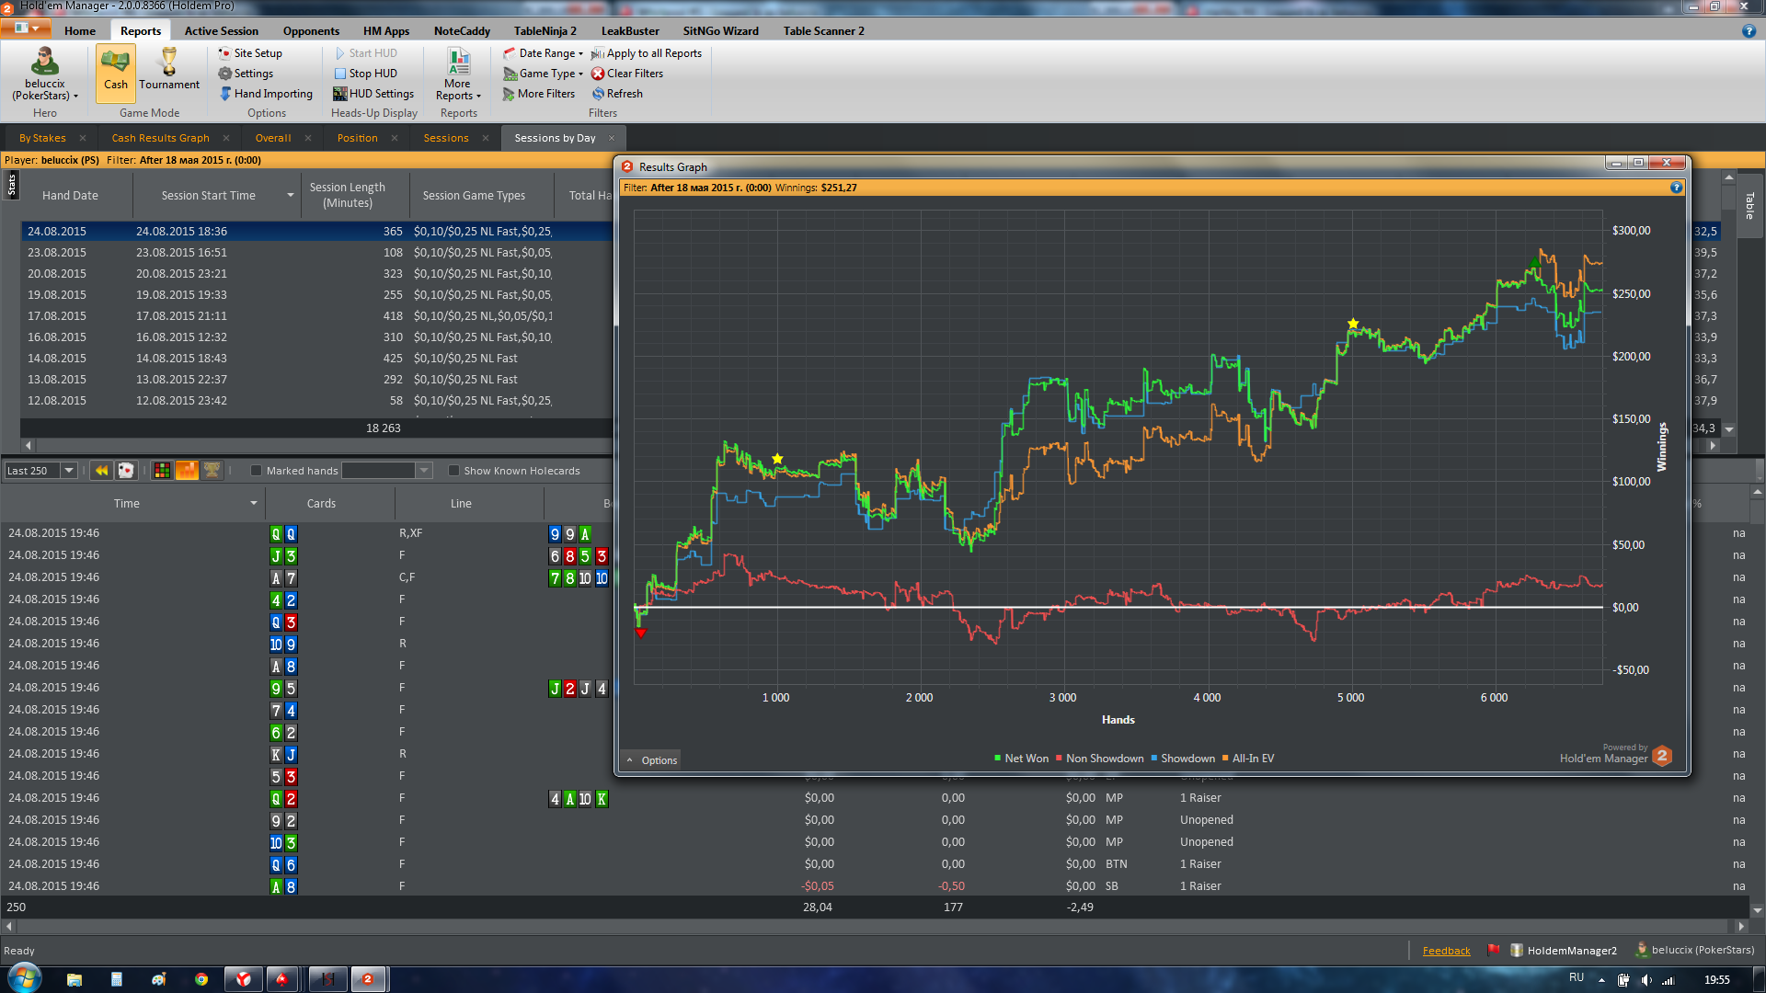Expand Options in Results Graph
The image size is (1766, 993).
[x=652, y=760]
